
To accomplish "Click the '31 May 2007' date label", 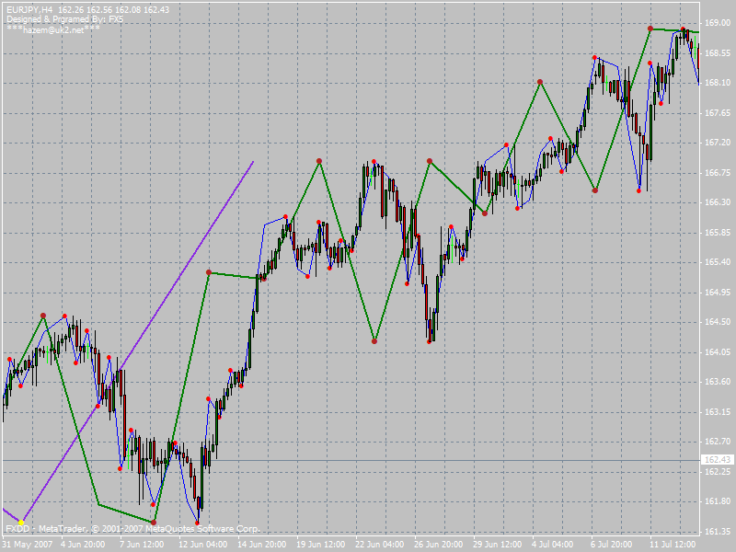I will pyautogui.click(x=26, y=544).
